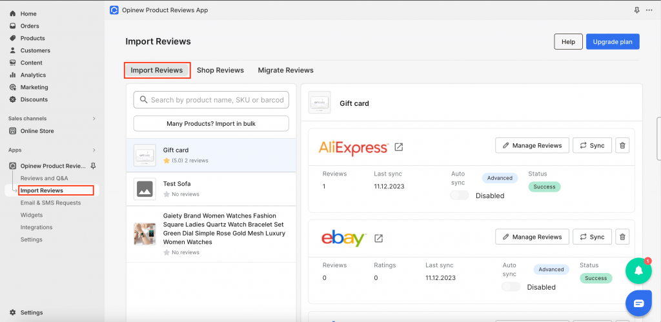Open Import Reviews in sidebar
The height and width of the screenshot is (322, 661).
coord(42,190)
